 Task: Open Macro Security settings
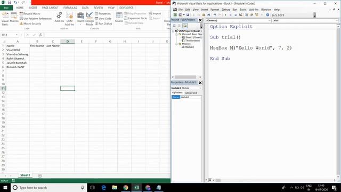point(30,23)
